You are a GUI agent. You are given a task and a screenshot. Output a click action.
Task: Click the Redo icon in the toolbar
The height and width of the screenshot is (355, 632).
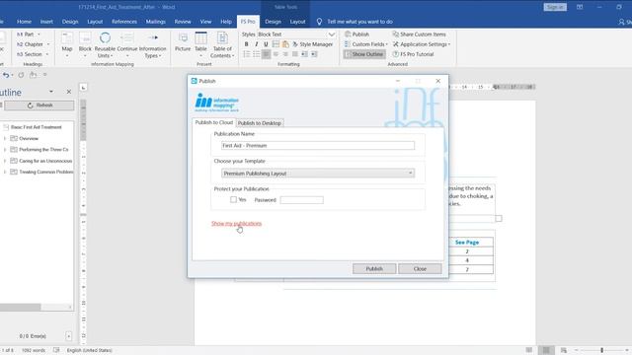21,75
